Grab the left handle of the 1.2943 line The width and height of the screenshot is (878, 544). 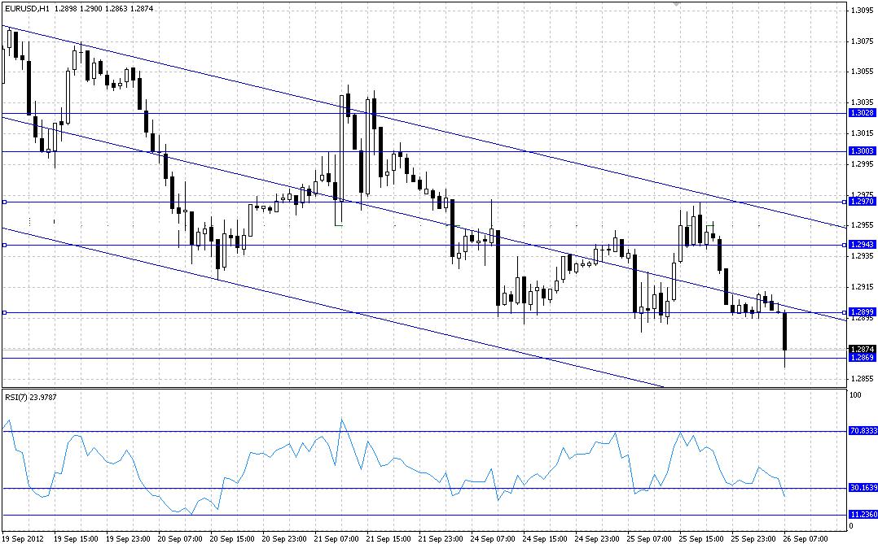coord(5,245)
